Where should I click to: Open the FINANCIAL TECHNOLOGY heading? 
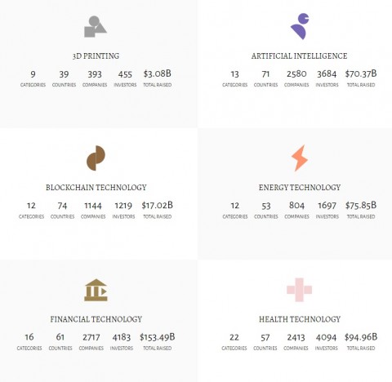click(x=96, y=319)
